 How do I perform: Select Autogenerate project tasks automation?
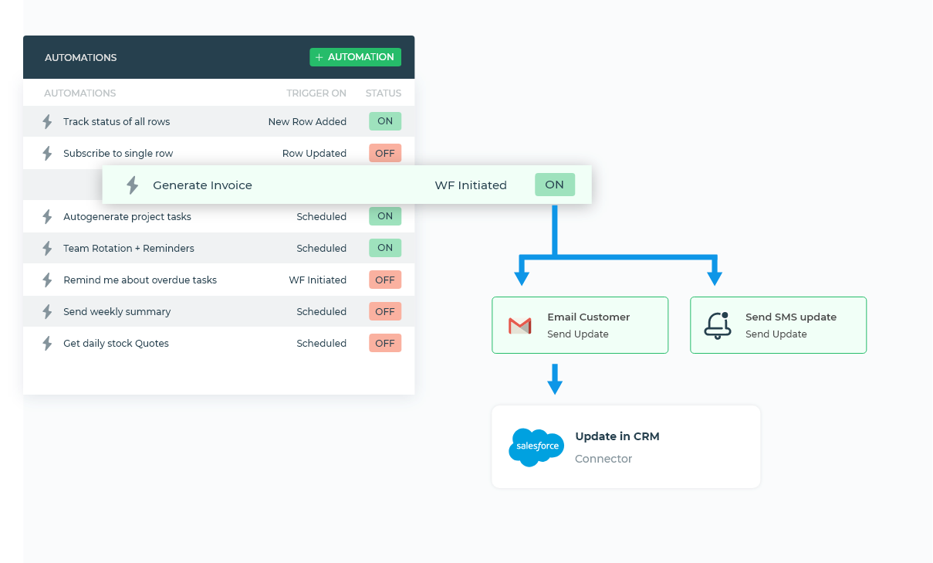[219, 216]
